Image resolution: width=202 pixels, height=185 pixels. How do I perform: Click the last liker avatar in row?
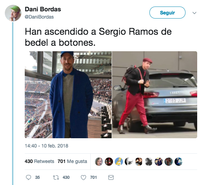click(x=179, y=161)
